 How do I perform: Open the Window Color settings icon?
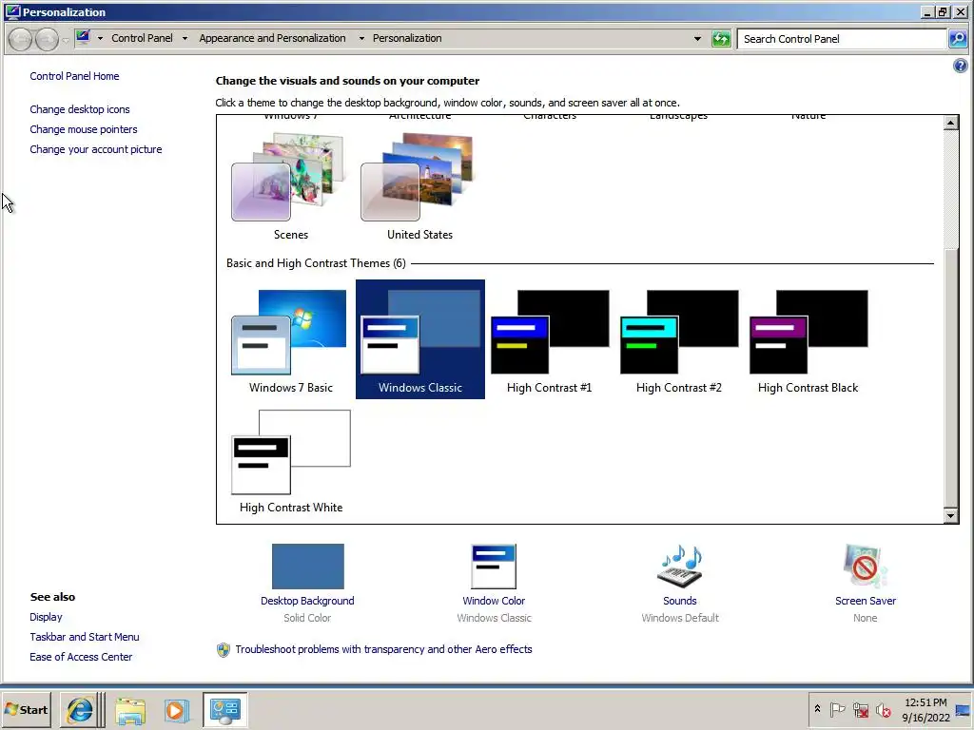494,567
